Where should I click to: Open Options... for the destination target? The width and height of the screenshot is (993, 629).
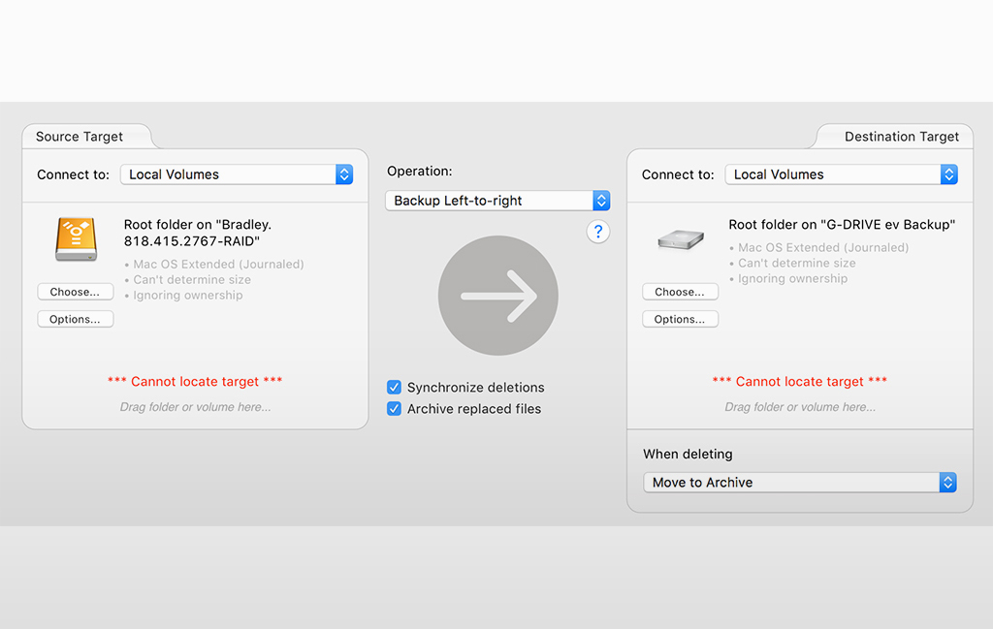680,319
